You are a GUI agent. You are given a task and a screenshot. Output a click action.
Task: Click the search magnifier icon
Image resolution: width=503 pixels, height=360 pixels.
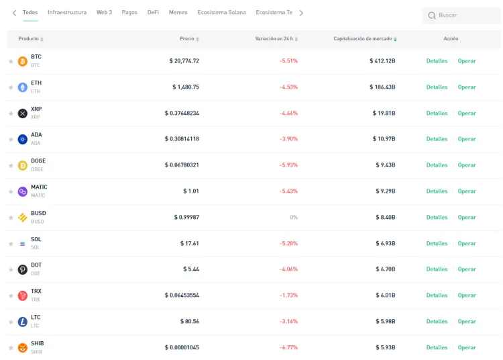[x=432, y=15]
